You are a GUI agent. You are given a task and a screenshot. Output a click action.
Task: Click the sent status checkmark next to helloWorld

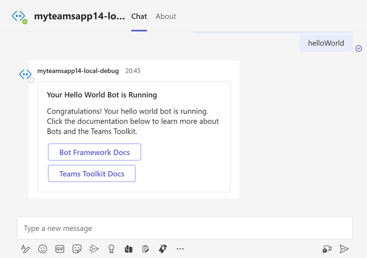click(359, 48)
